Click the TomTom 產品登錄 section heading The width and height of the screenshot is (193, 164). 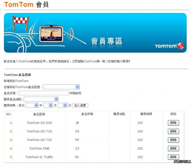[17, 75]
